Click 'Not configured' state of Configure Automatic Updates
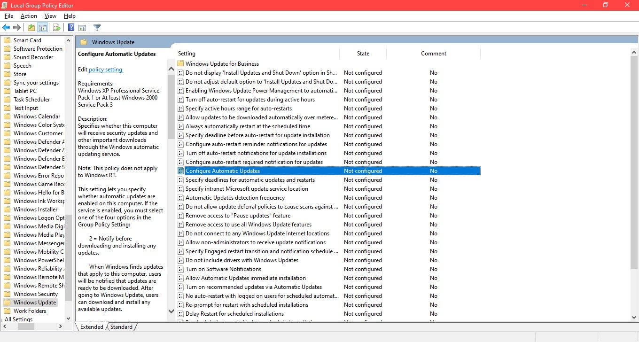Viewport: 639px width, 342px height. pyautogui.click(x=363, y=171)
